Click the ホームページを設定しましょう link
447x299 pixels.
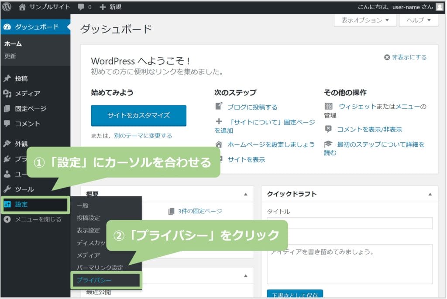(x=271, y=144)
